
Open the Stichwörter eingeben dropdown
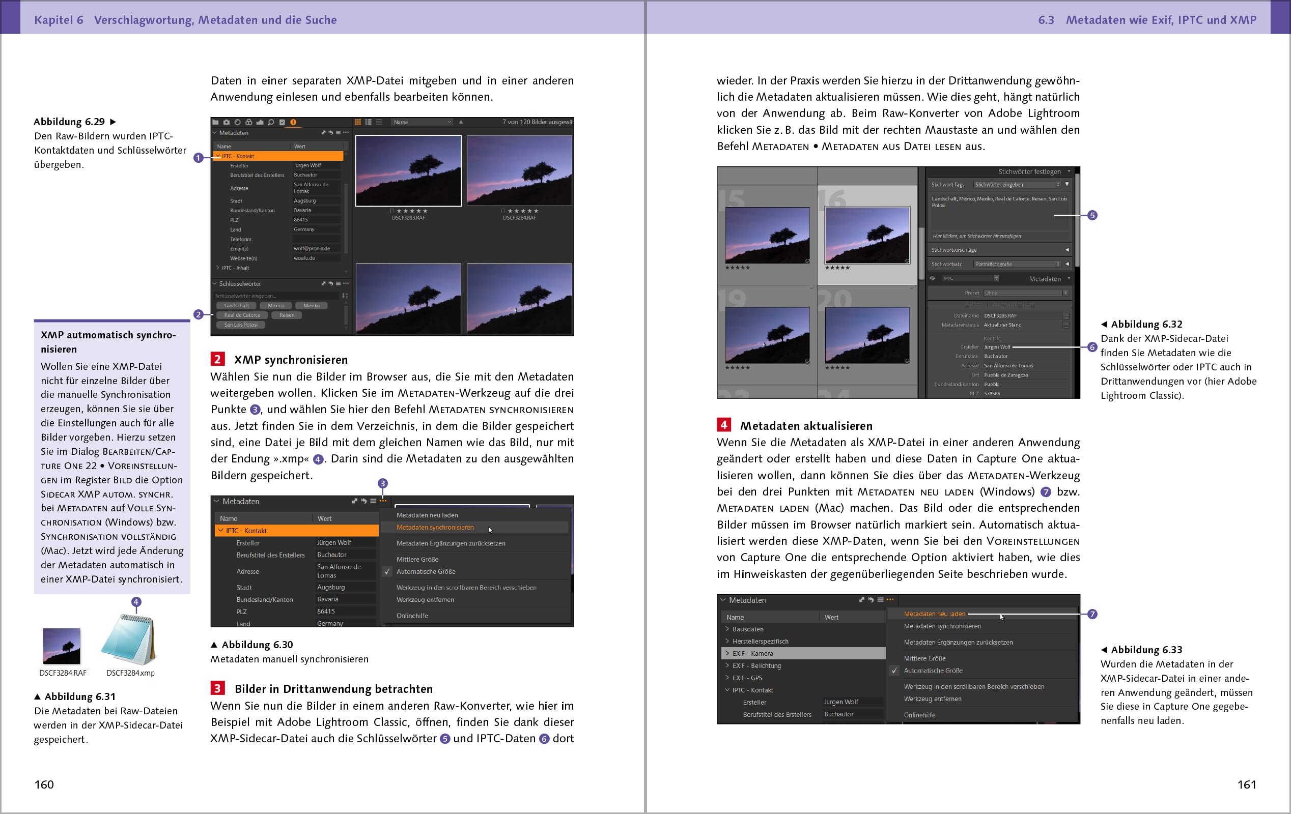[x=1017, y=184]
